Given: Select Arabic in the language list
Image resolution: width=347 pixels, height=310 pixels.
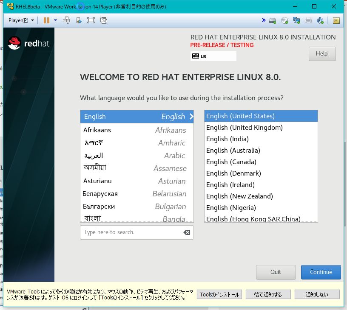Looking at the screenshot, I should [137, 156].
